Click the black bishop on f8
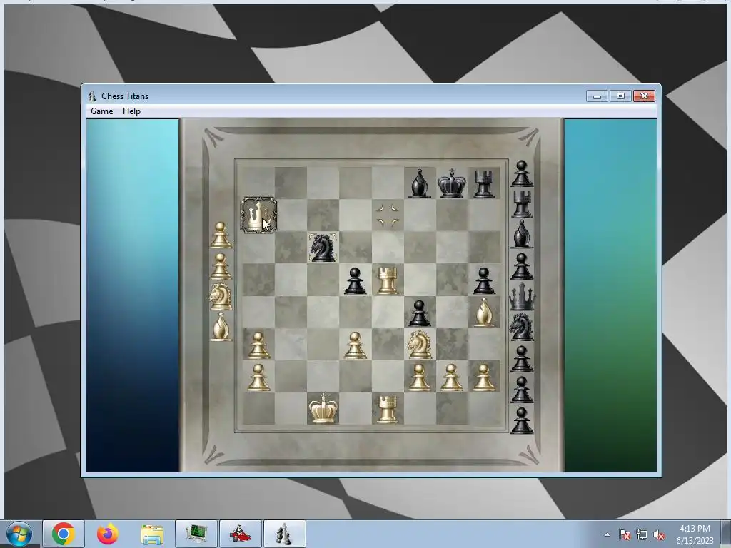The image size is (731, 548). [x=419, y=183]
